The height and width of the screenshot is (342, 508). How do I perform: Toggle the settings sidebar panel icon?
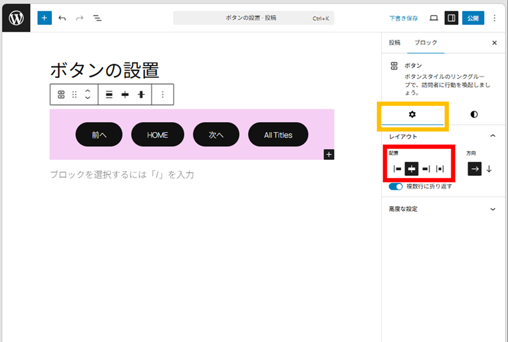pyautogui.click(x=451, y=18)
